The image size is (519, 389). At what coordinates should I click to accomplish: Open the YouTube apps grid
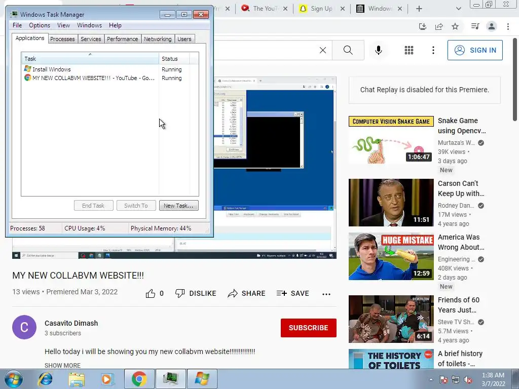click(x=409, y=50)
